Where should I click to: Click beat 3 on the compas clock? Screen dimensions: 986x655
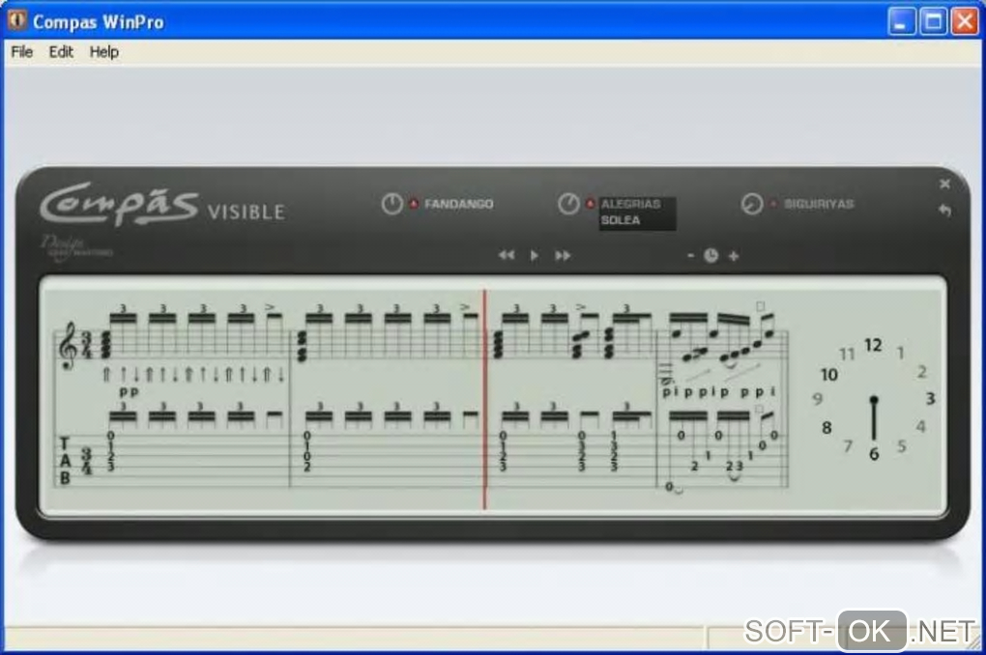930,399
